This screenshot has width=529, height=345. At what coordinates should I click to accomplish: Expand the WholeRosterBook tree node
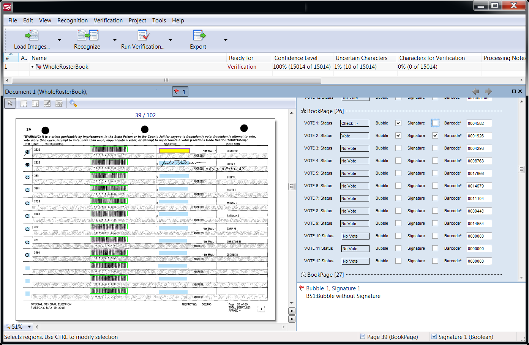click(33, 67)
